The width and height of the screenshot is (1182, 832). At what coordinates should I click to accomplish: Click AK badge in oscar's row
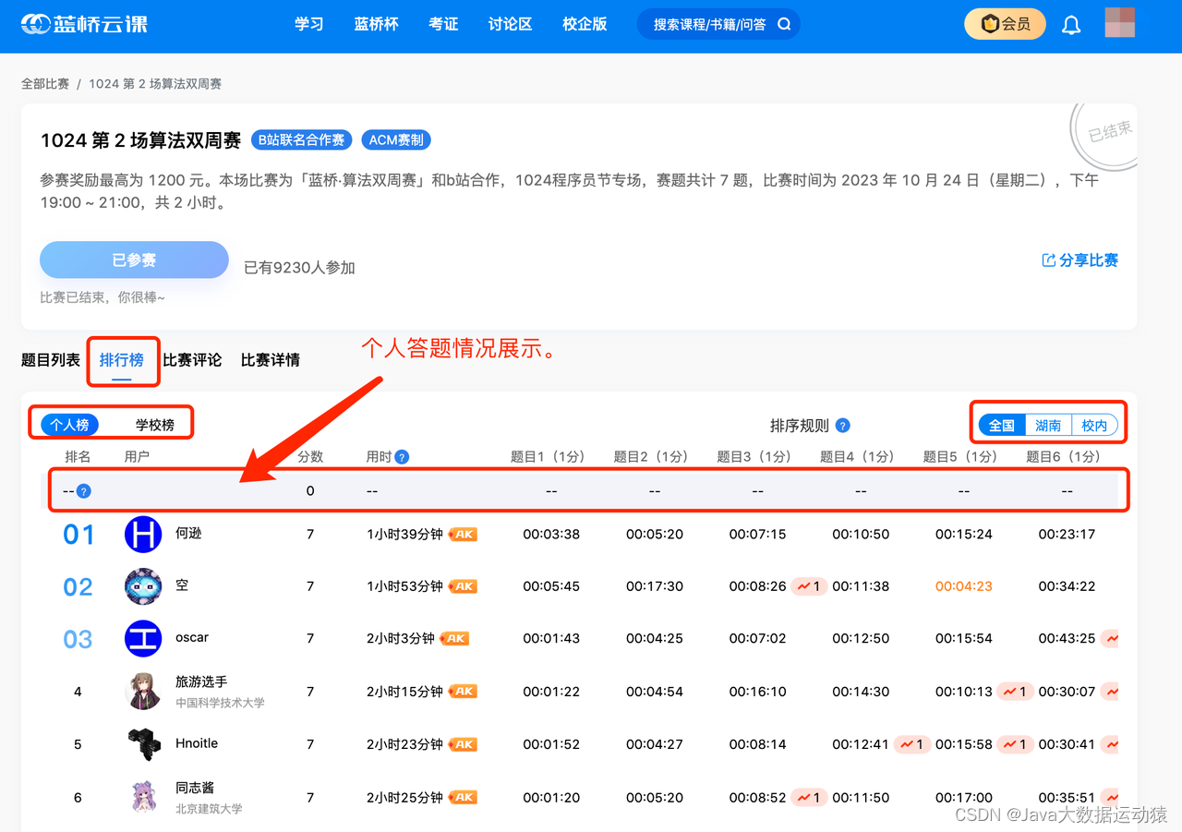[454, 639]
